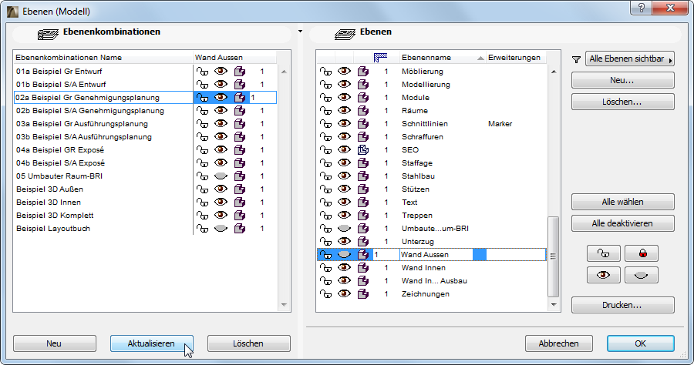The width and height of the screenshot is (694, 365).
Task: Select combination Beispiel 3D Innen
Action: coord(49,203)
